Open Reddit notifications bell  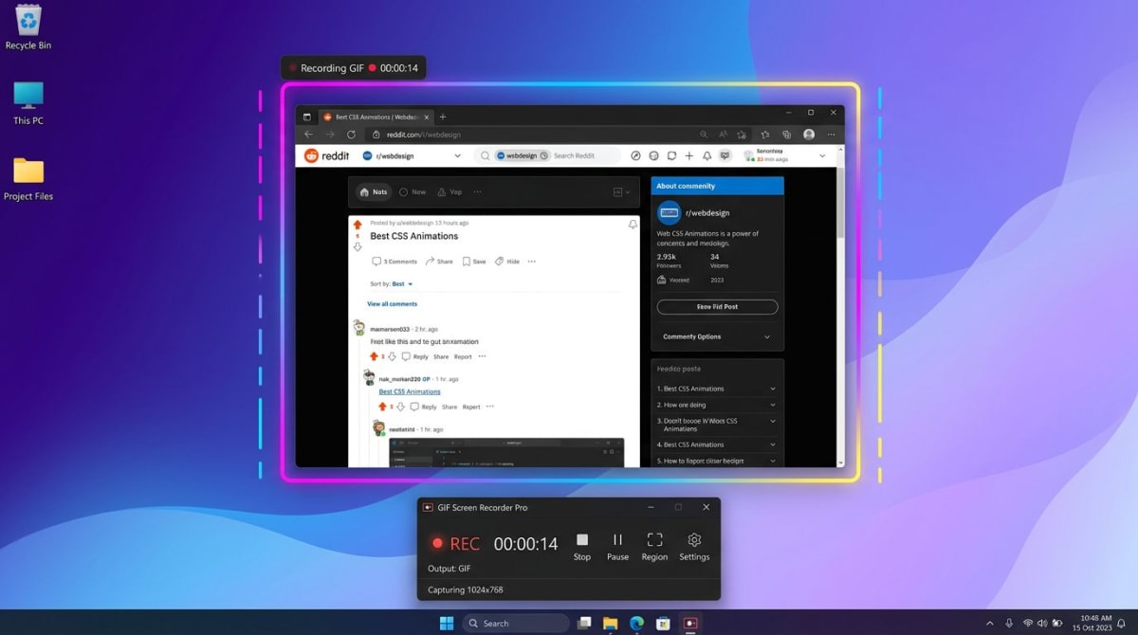pos(707,155)
